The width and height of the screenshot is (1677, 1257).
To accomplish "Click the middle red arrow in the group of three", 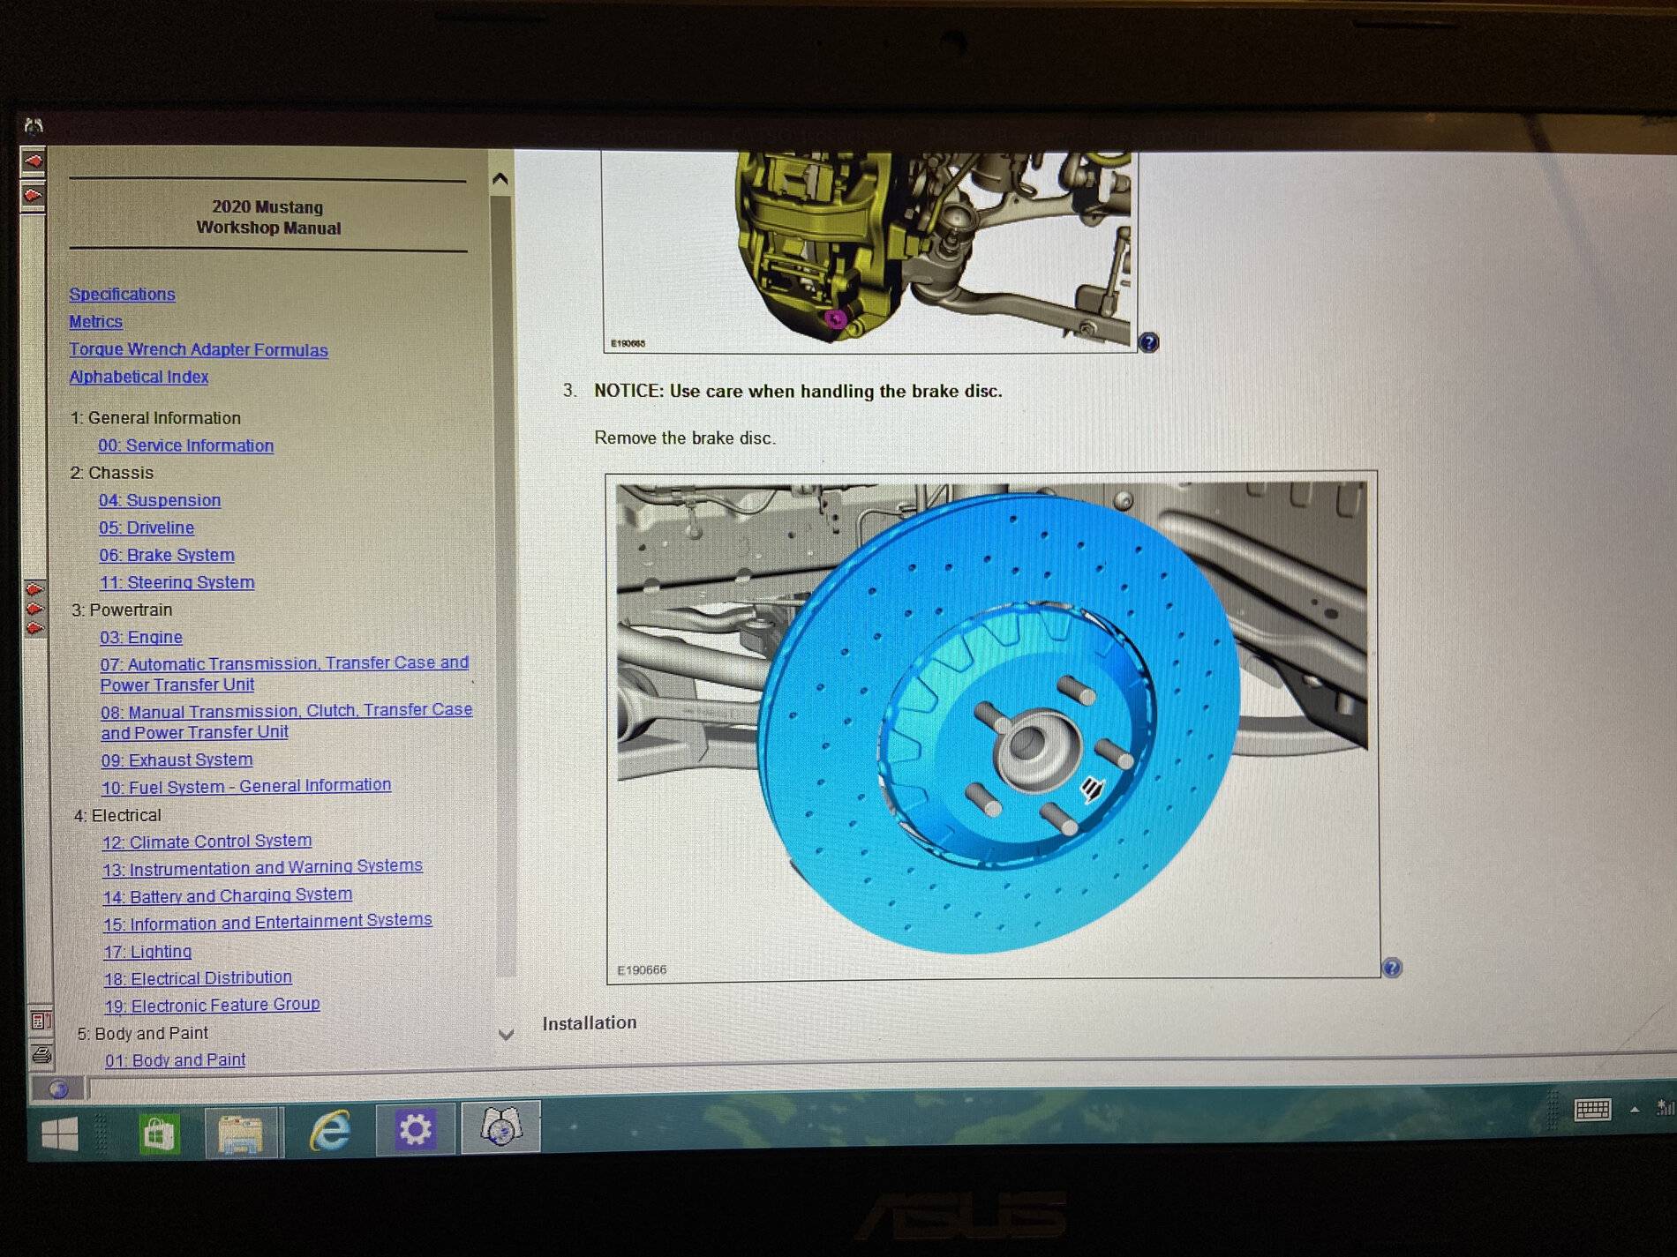I will pyautogui.click(x=34, y=609).
